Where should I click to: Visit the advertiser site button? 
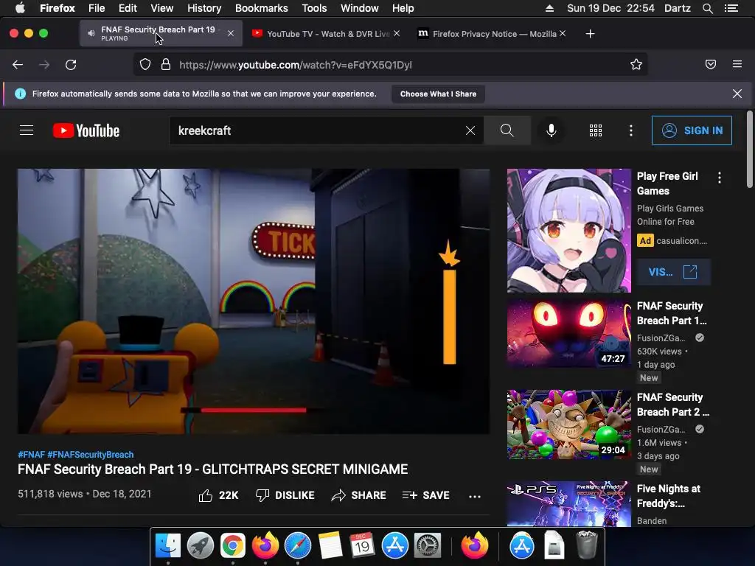pos(673,272)
